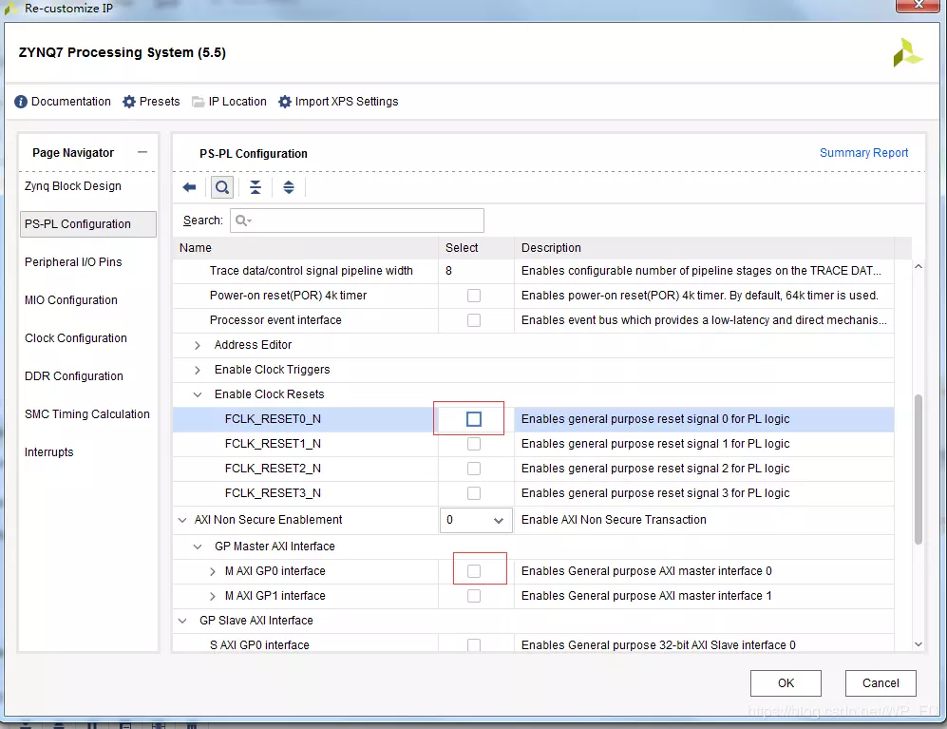Image resolution: width=947 pixels, height=729 pixels.
Task: Collapse Page Navigator with minus icon
Action: tap(142, 152)
